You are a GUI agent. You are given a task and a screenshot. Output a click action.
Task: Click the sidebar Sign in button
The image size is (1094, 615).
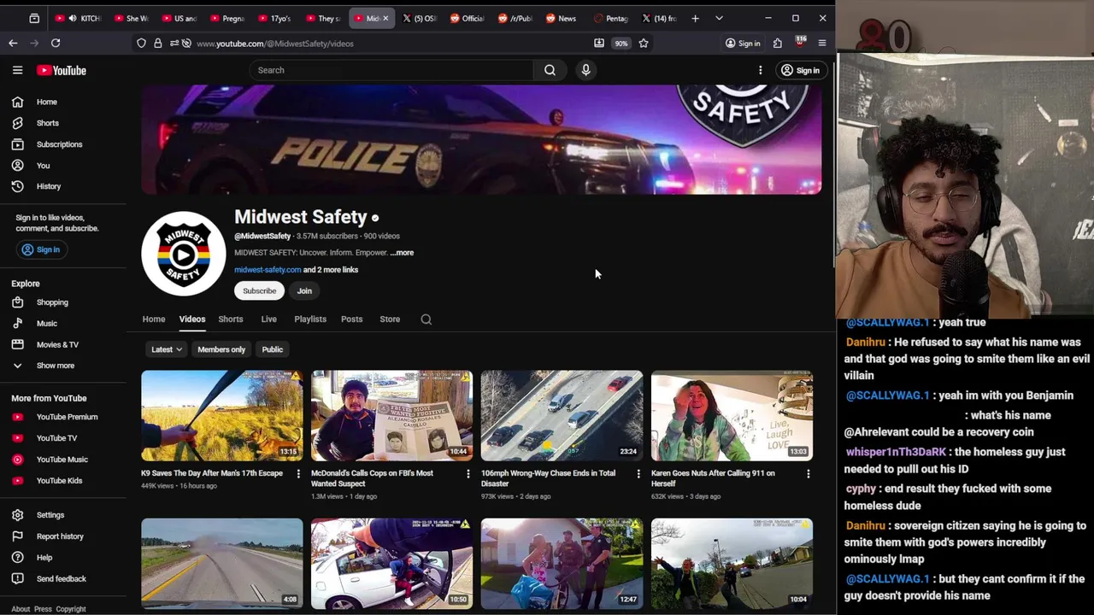point(41,249)
